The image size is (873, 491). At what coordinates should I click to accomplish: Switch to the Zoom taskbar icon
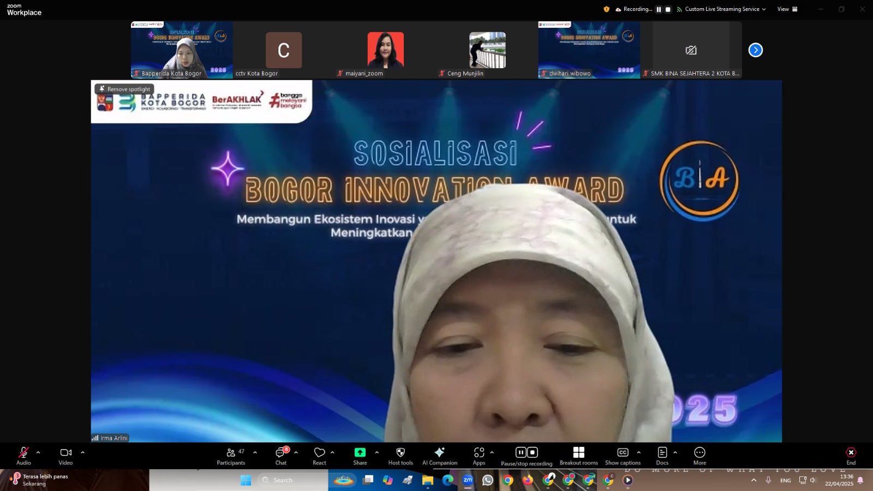tap(468, 480)
